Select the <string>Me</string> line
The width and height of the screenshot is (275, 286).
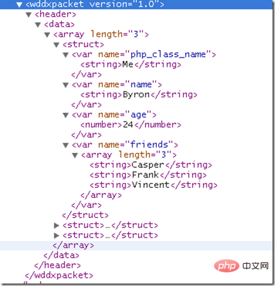tap(131, 65)
